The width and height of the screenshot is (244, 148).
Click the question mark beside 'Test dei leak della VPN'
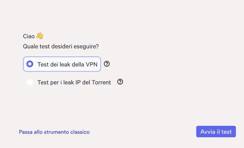point(107,64)
